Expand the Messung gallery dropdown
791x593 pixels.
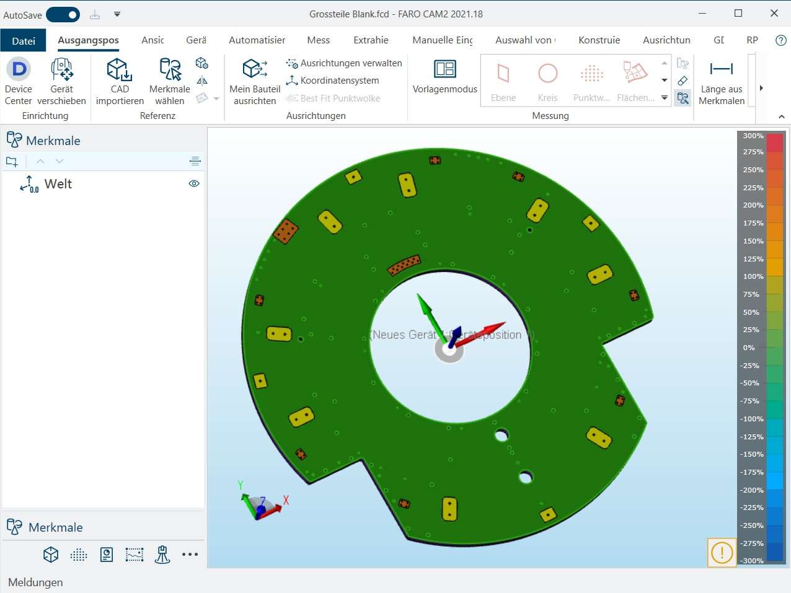point(665,98)
